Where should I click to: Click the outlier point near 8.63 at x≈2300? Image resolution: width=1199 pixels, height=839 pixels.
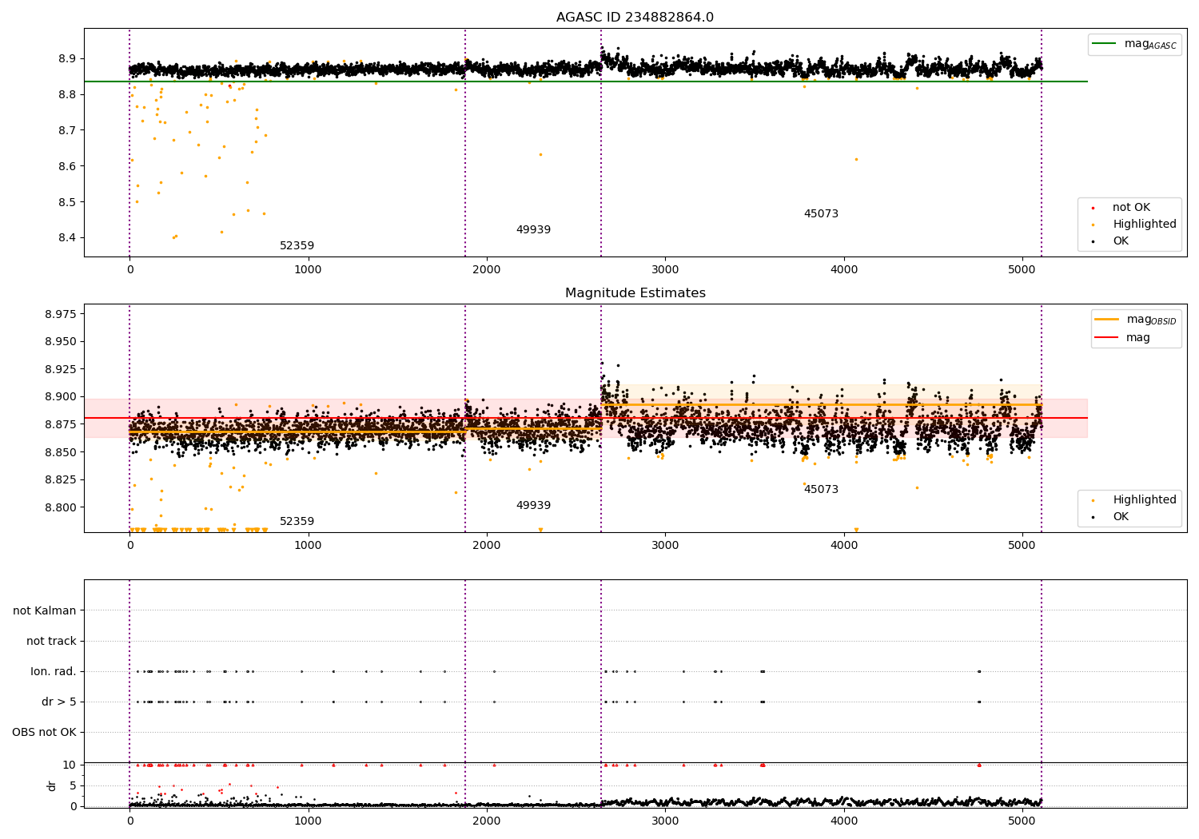coord(540,154)
